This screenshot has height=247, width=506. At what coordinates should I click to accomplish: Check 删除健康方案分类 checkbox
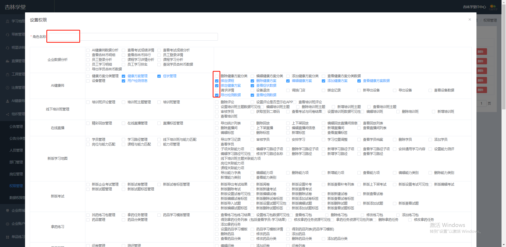click(217, 76)
